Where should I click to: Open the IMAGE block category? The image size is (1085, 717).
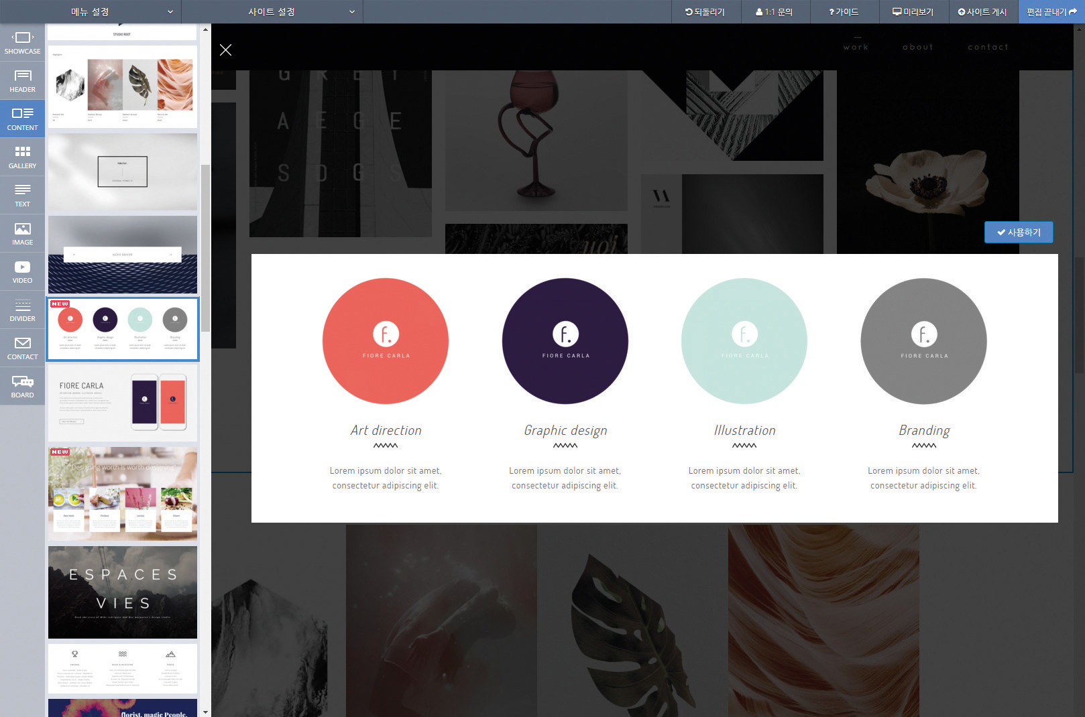click(22, 234)
